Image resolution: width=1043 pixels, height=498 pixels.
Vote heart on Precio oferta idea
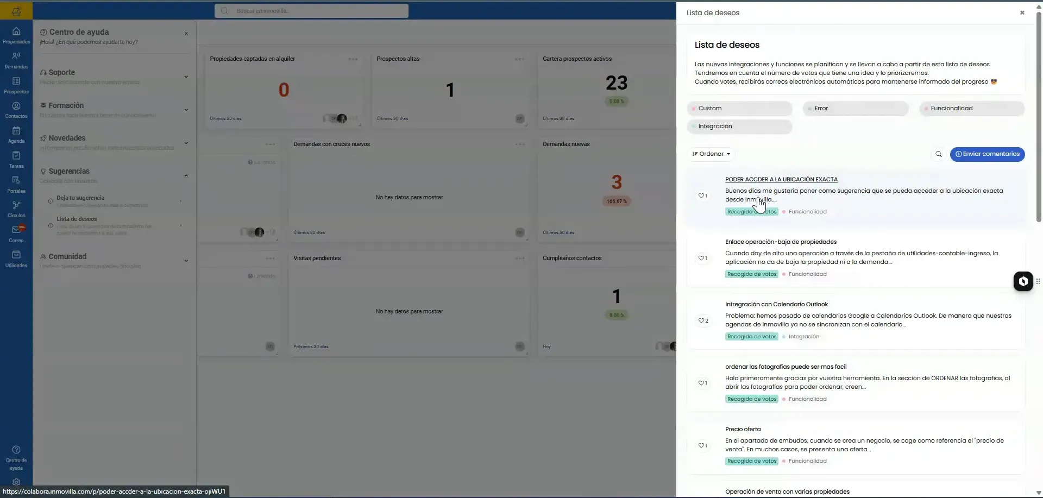[x=702, y=445]
